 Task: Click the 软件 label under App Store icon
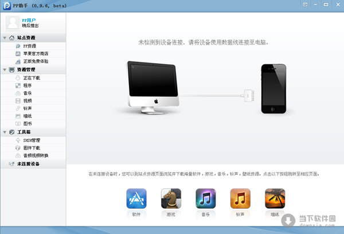136,214
